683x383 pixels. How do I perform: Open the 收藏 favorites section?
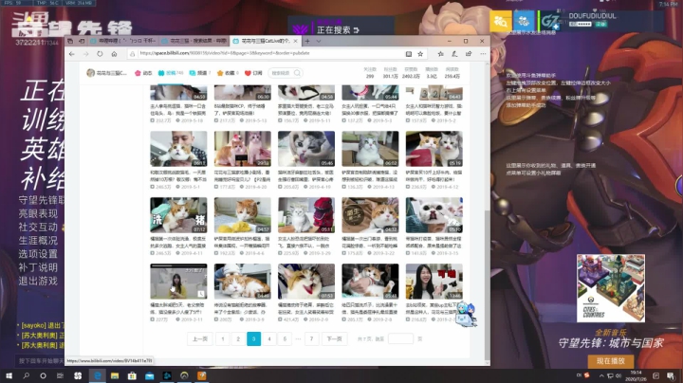tap(228, 73)
